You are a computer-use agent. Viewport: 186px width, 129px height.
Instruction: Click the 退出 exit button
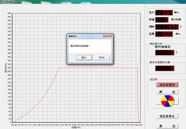(167, 126)
